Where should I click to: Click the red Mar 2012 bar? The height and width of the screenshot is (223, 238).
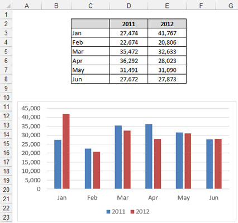point(127,159)
